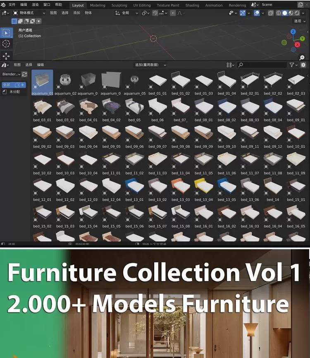Select the Select Box tool
The image size is (310, 358).
(x=6, y=33)
